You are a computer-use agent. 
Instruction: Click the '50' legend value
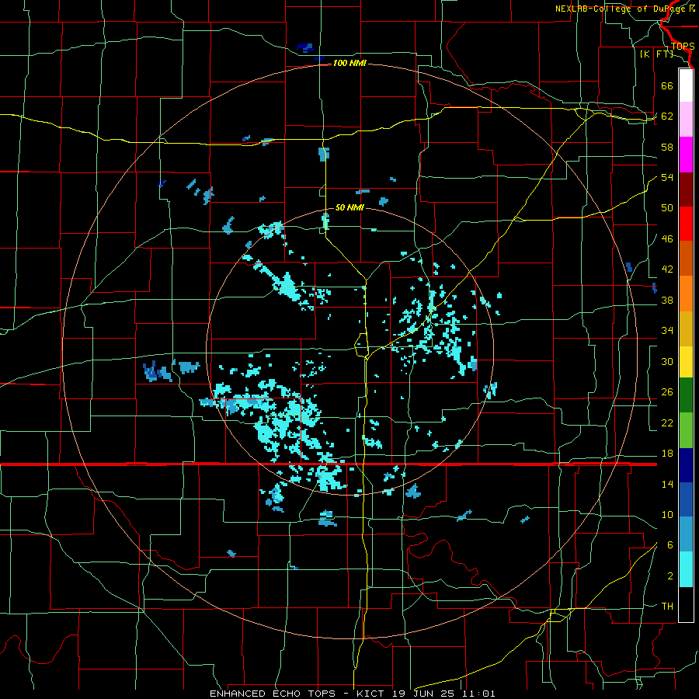(667, 208)
